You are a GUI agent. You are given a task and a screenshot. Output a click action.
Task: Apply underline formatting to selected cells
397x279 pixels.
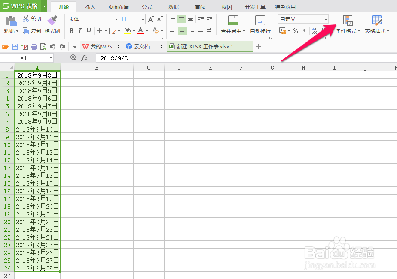tap(88, 31)
